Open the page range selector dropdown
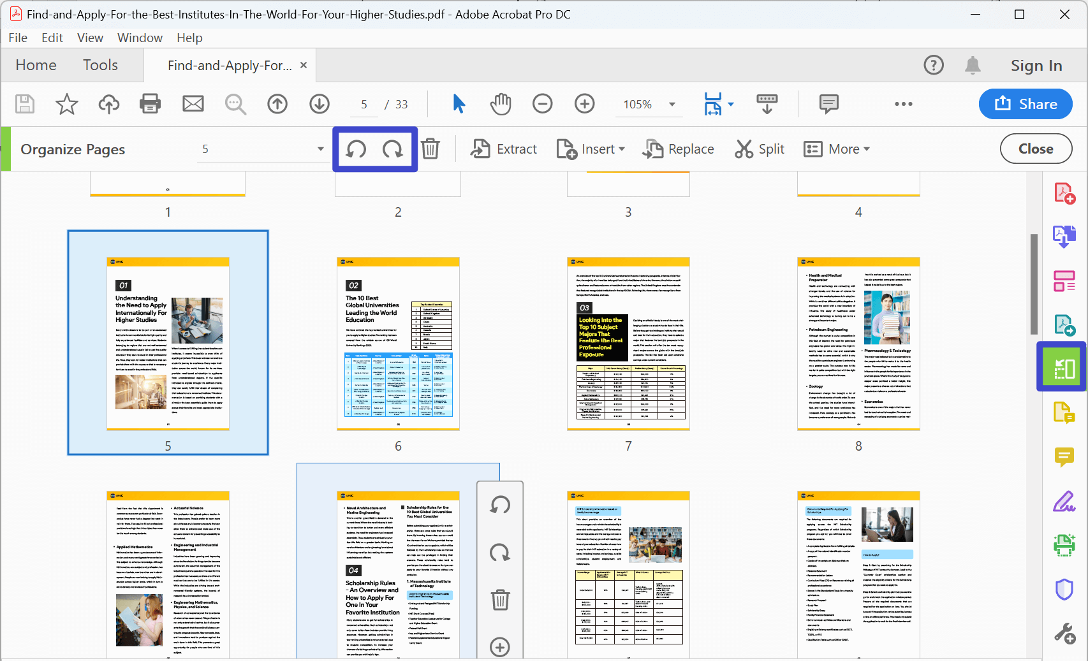This screenshot has width=1088, height=661. [320, 149]
